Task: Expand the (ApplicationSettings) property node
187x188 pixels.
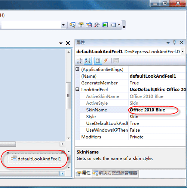Action: click(77, 69)
